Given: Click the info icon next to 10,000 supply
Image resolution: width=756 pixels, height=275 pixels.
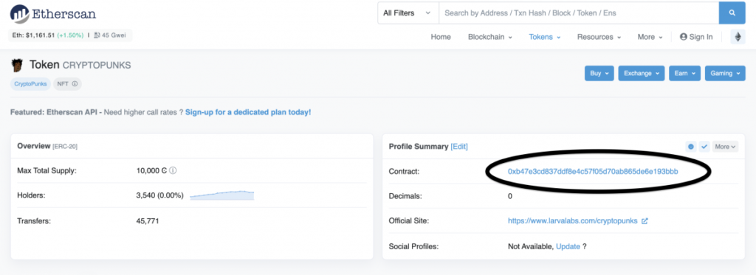Looking at the screenshot, I should tap(173, 170).
